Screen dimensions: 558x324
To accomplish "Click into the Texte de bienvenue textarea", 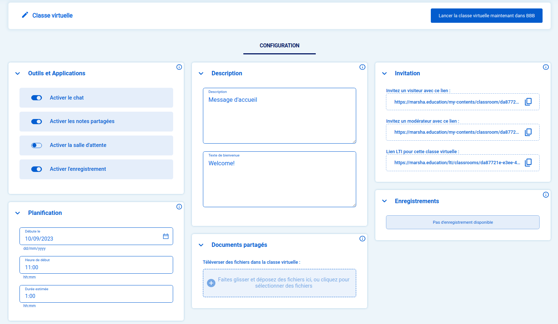I will click(279, 182).
